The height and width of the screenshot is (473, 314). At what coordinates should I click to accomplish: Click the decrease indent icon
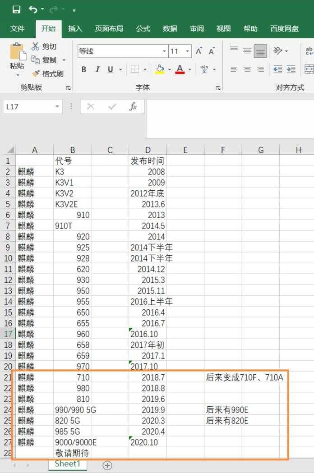tap(278, 69)
